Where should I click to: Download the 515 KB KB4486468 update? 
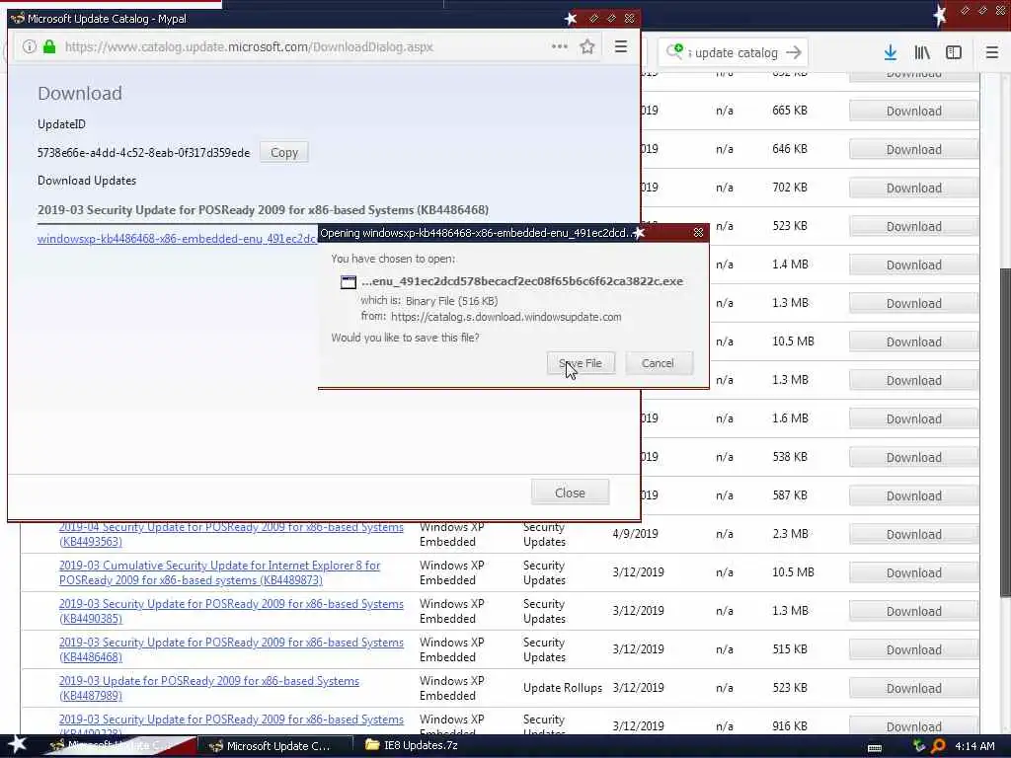tap(913, 649)
